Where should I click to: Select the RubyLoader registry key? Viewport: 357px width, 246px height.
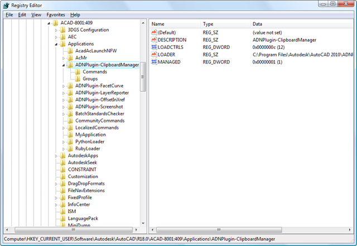pos(88,149)
